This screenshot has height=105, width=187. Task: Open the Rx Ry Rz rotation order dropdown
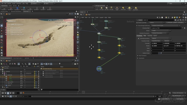[168, 41]
